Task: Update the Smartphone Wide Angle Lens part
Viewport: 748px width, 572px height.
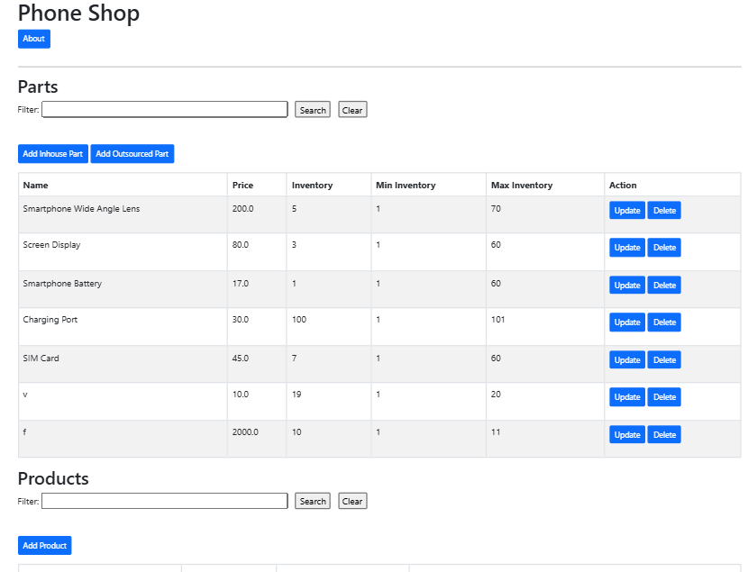Action: pos(626,210)
